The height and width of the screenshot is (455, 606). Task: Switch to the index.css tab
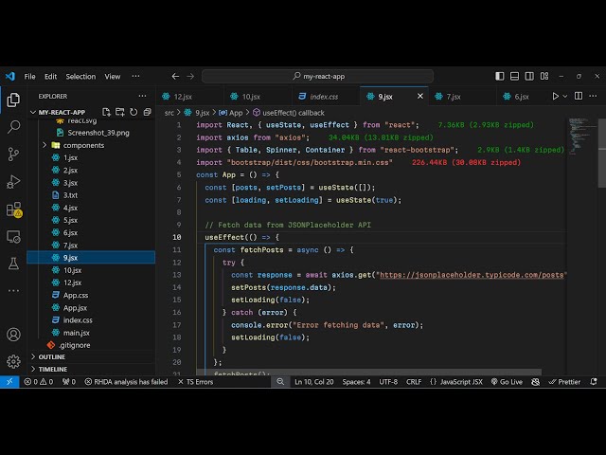(x=324, y=96)
